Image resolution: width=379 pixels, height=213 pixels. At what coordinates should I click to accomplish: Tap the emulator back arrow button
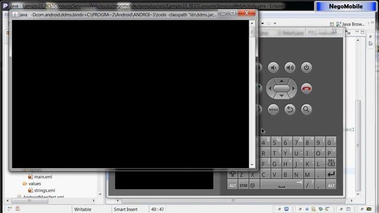(290, 109)
